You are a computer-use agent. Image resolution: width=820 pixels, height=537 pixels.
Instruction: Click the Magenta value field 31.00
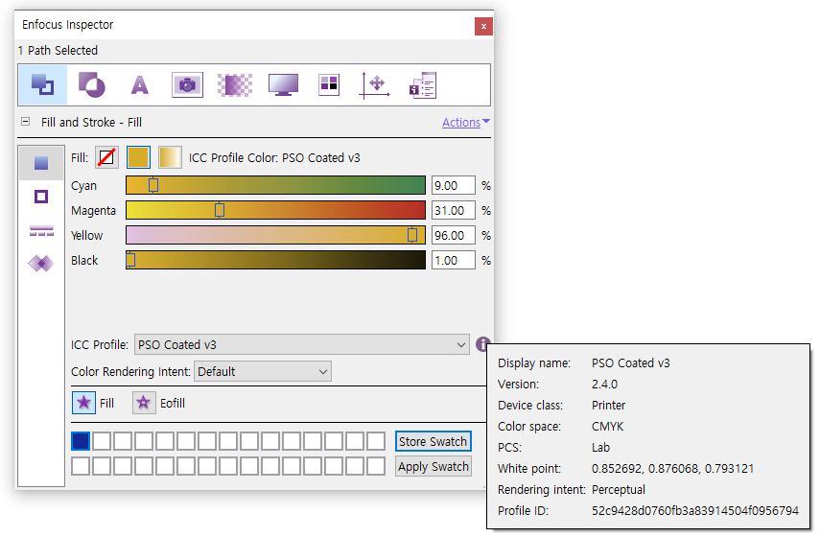[454, 210]
